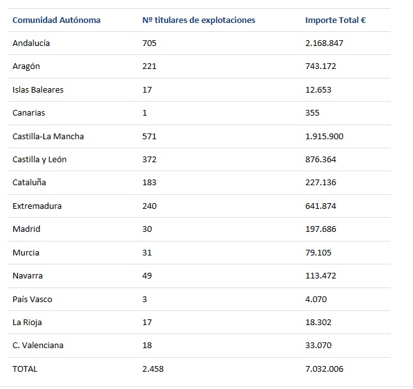Select the Andalucía row label
This screenshot has height=389, width=413.
31,43
